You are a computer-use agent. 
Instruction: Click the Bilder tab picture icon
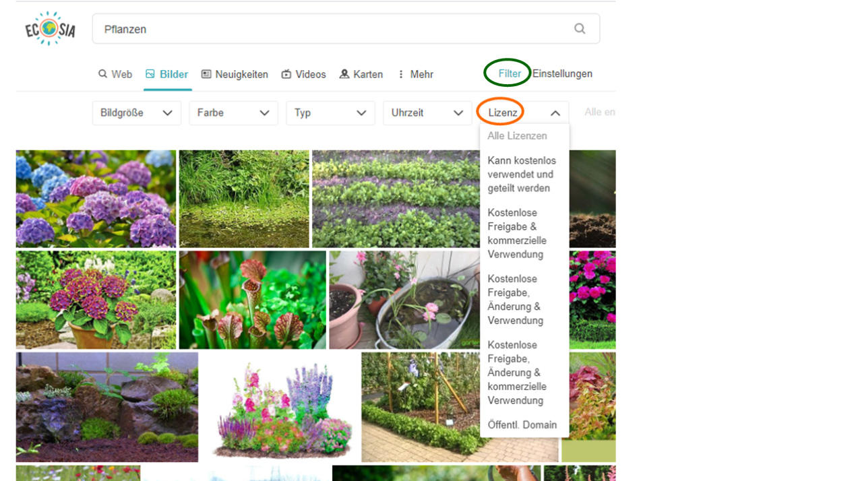(x=150, y=74)
